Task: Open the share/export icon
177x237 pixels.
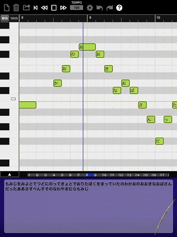Action: click(x=26, y=8)
